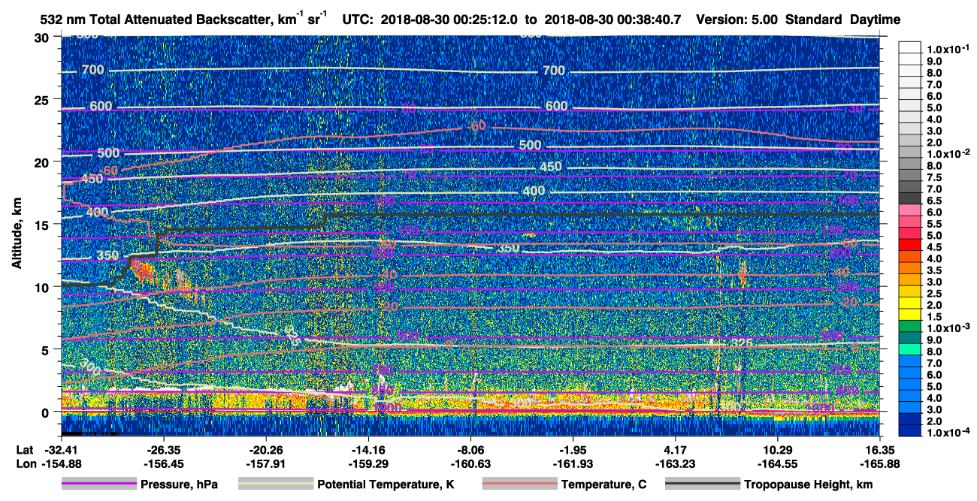The height and width of the screenshot is (501, 977).
Task: Click latitude value '16.35'
Action: coord(879,449)
